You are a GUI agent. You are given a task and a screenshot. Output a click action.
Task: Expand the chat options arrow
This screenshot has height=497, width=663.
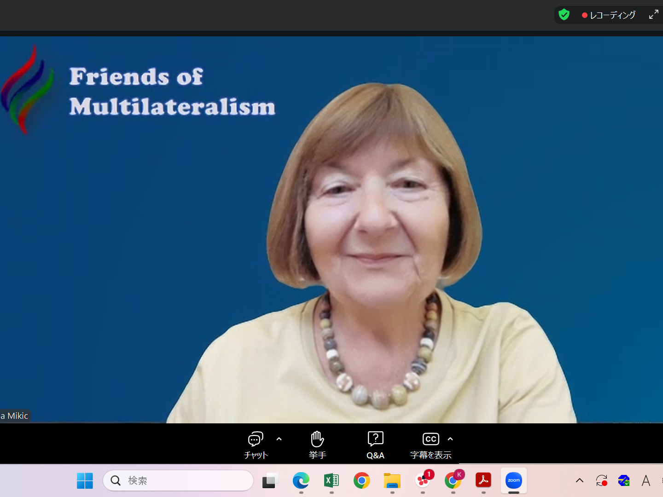coord(279,439)
